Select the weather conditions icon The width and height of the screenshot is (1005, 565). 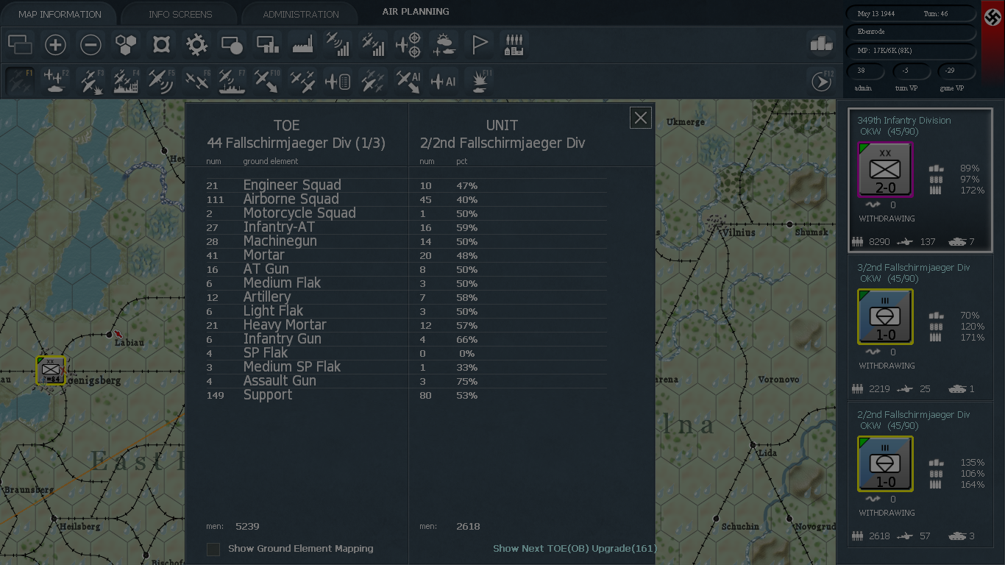point(444,45)
